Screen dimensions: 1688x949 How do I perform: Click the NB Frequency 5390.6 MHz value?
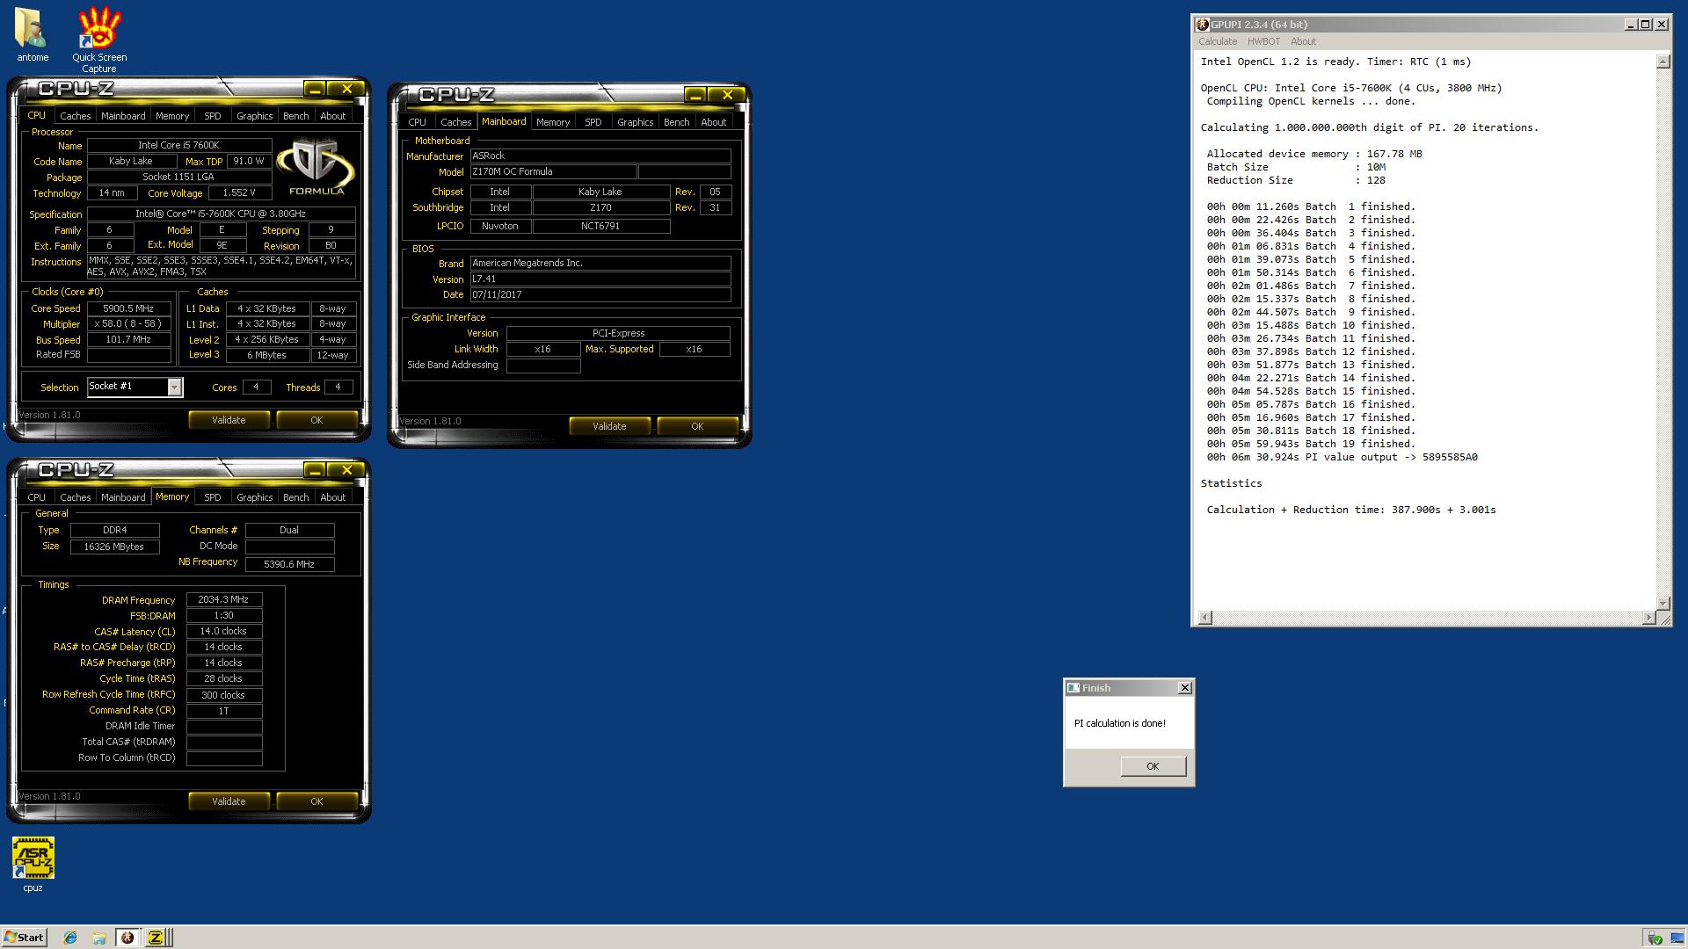click(x=289, y=564)
